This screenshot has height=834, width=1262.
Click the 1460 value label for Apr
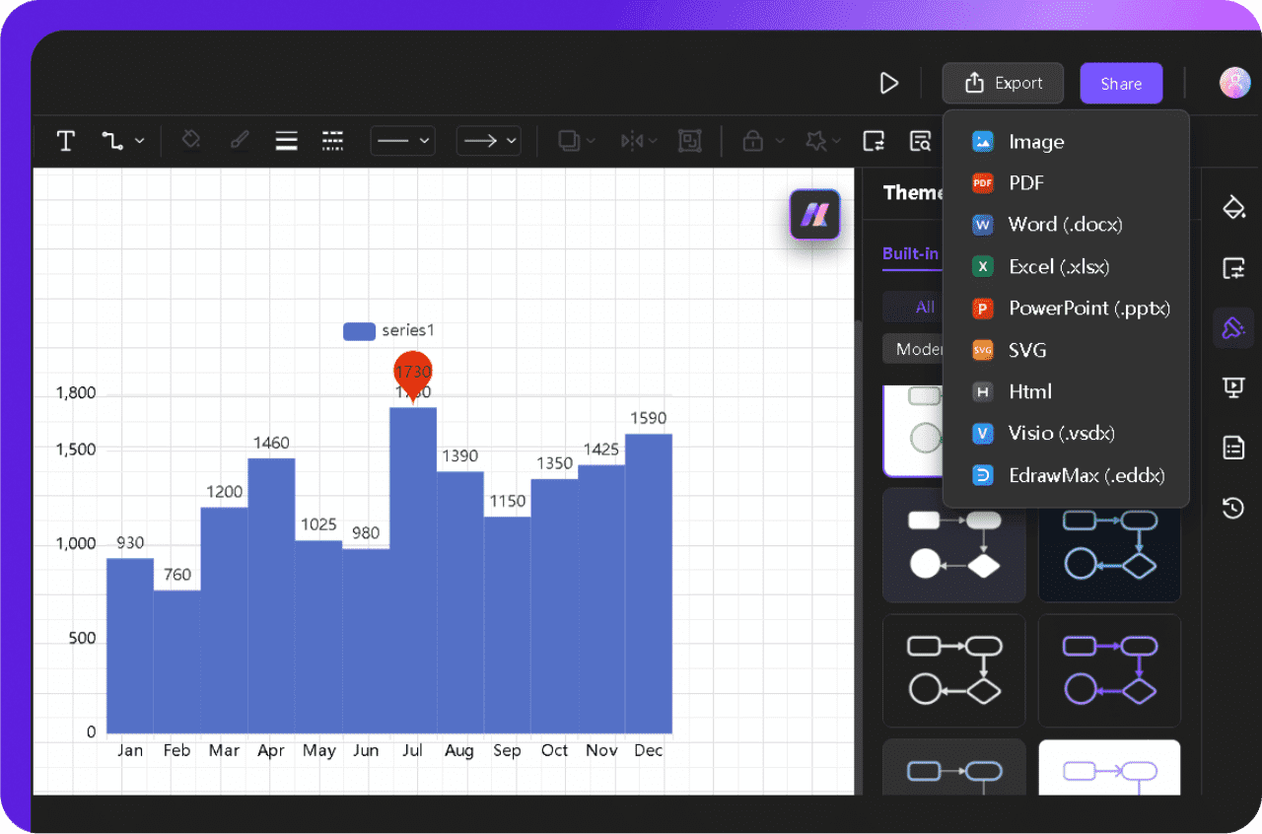point(271,443)
